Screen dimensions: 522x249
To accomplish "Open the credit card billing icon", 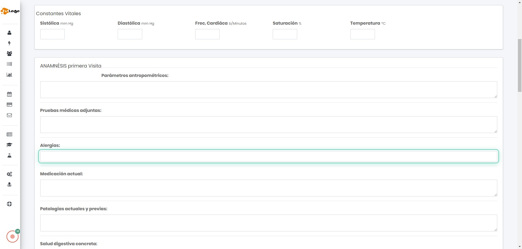I will point(10,105).
